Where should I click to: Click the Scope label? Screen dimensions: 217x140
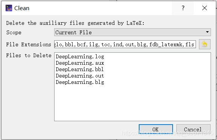click(14, 32)
